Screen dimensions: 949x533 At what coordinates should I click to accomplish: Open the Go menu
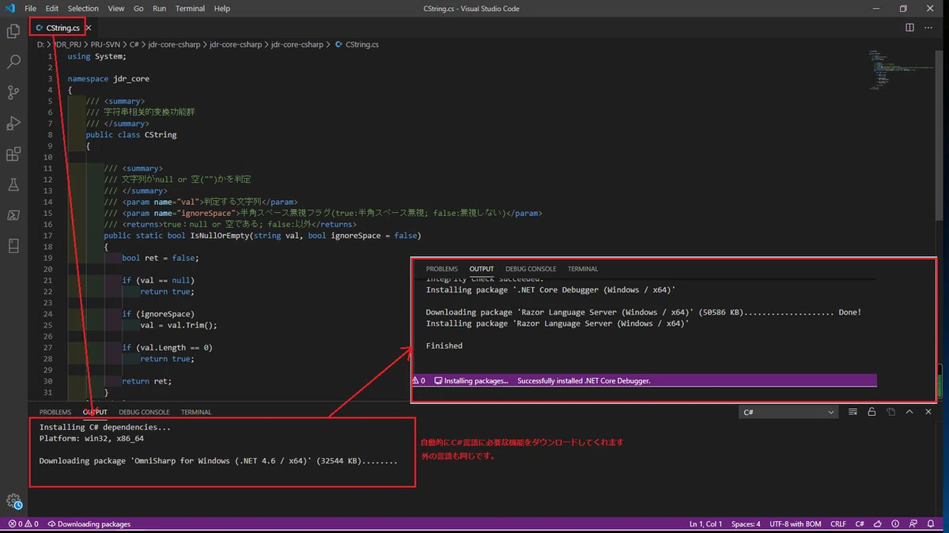click(x=138, y=8)
